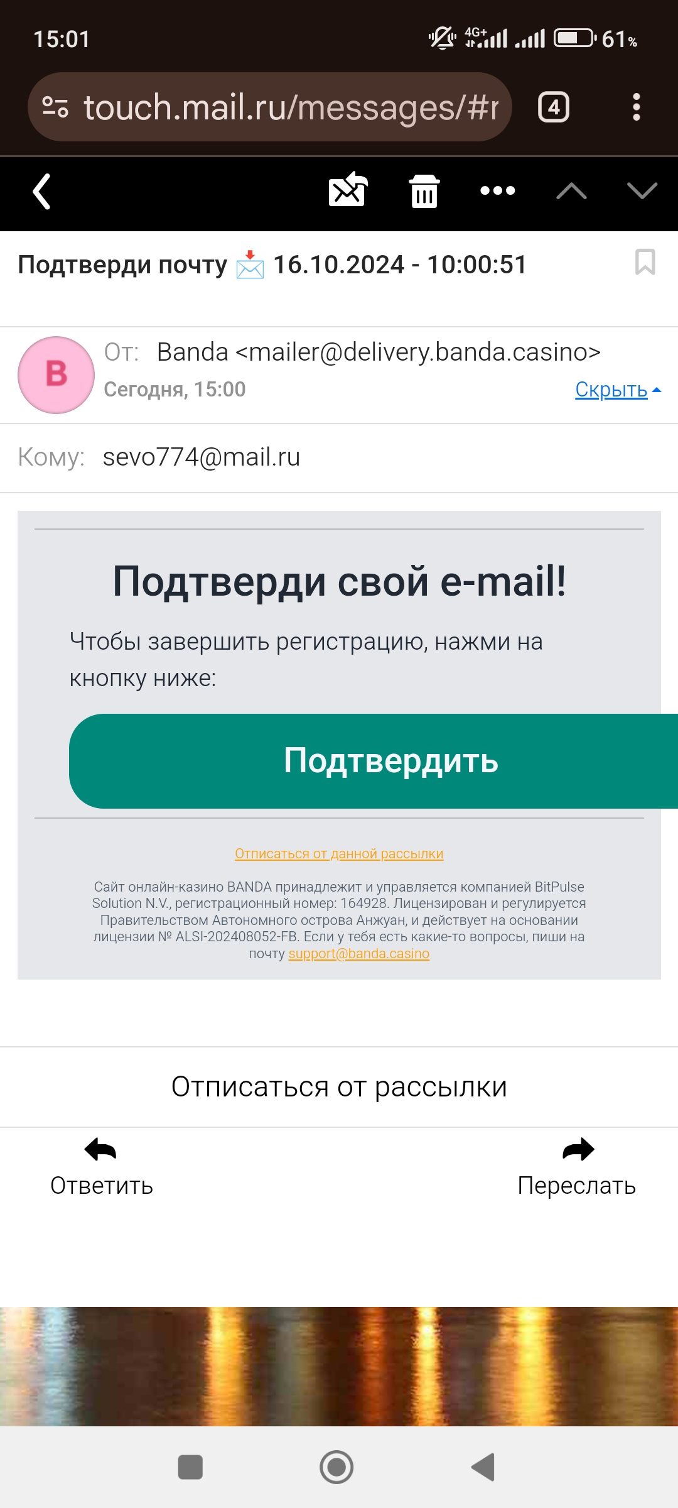Screen dimensions: 678x1508
Task: Delete the email with the trash icon
Action: [x=424, y=191]
